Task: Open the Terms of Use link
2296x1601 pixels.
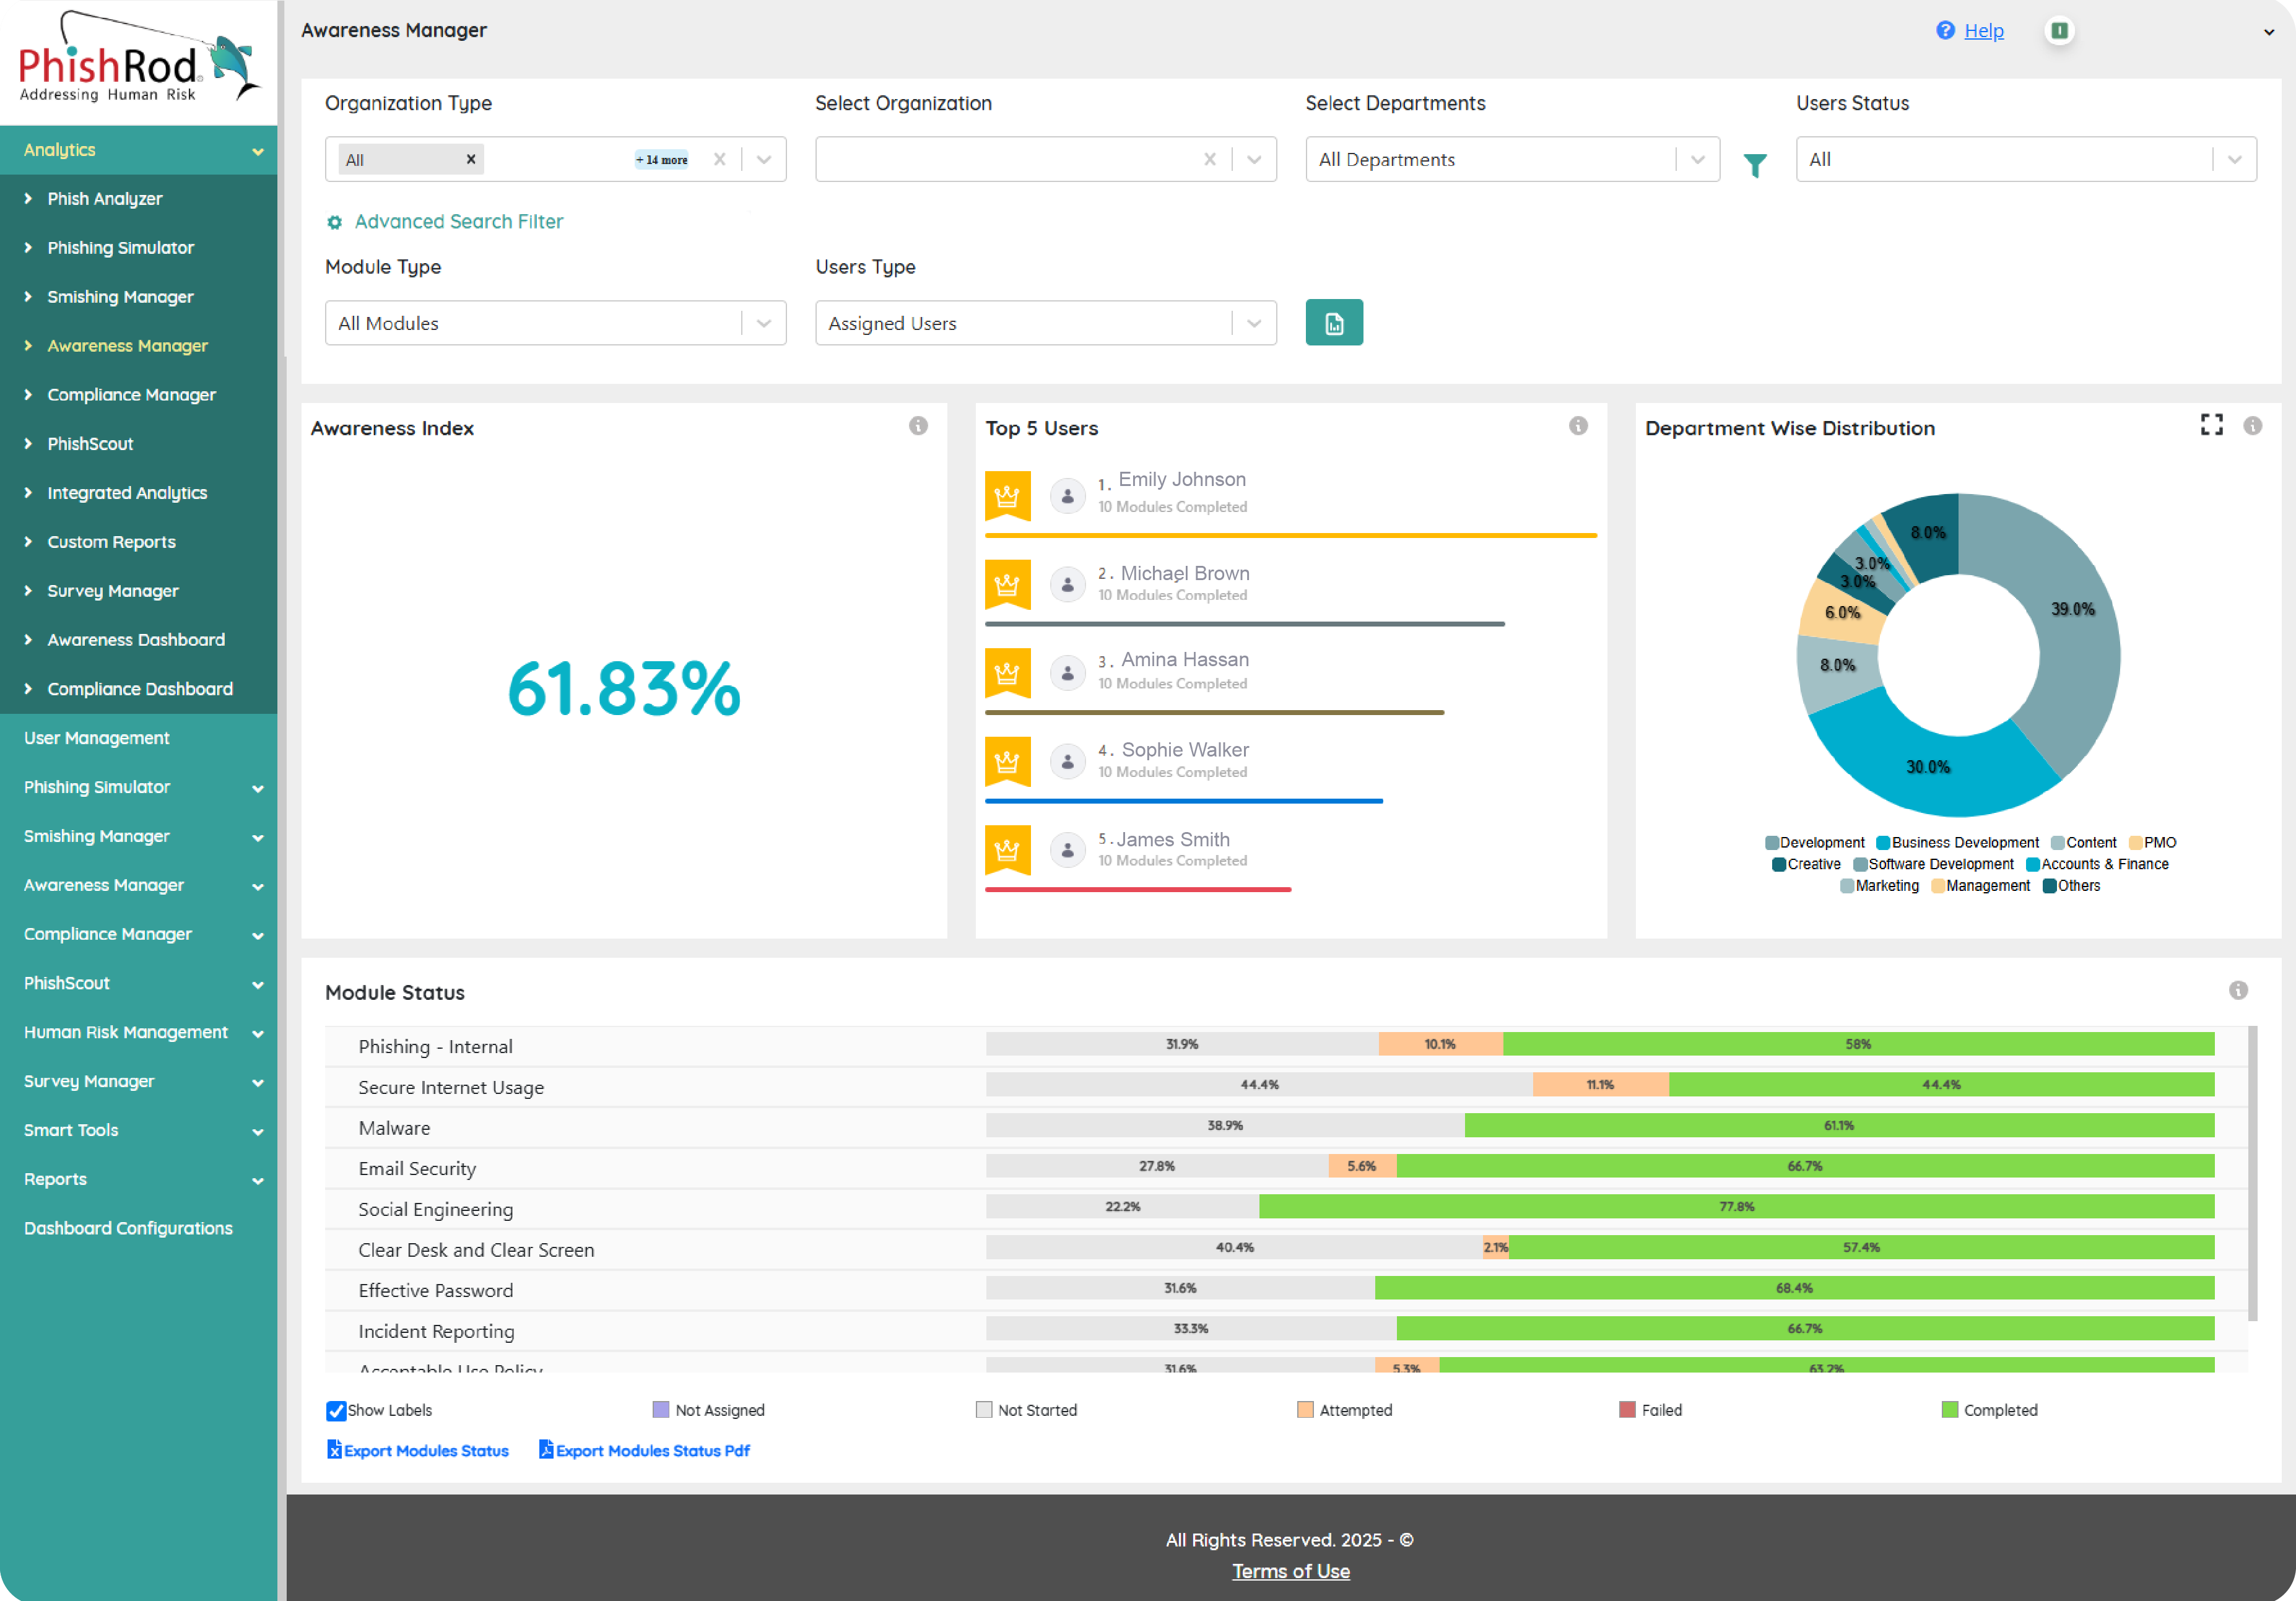Action: click(x=1290, y=1571)
